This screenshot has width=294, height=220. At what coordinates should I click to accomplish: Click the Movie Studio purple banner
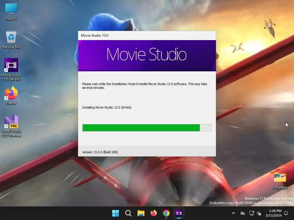[147, 56]
